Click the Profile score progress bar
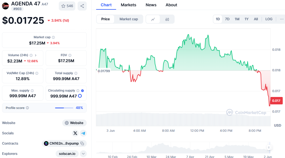Screen dimensions: 285x158 [64, 108]
